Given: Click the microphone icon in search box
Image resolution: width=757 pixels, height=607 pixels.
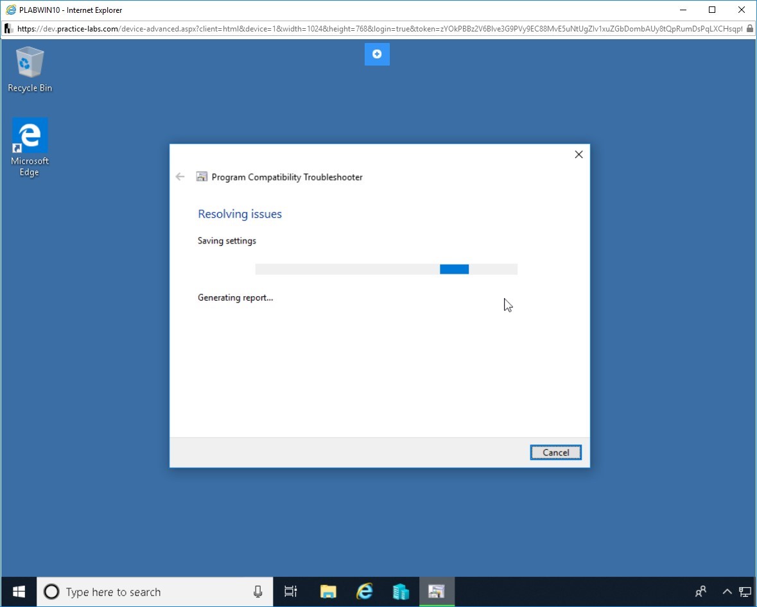Looking at the screenshot, I should [258, 592].
